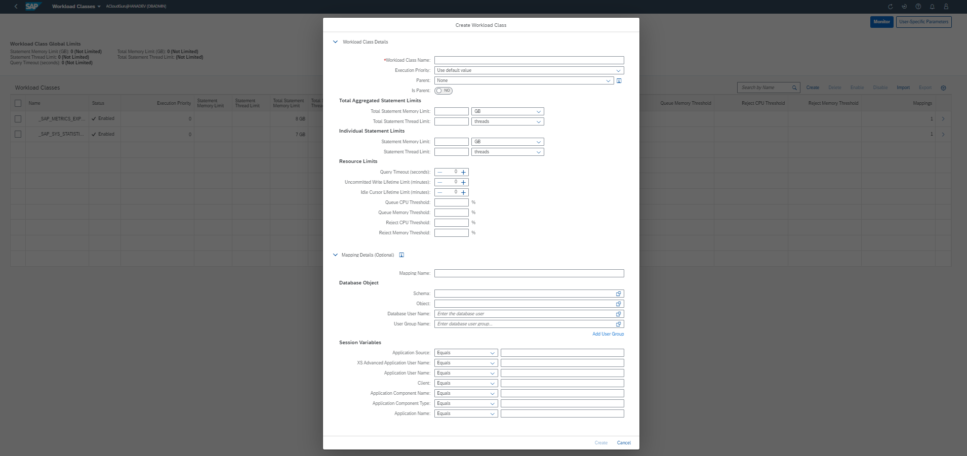The height and width of the screenshot is (456, 967).
Task: Check the _SAP_METRICS_EXP row checkbox
Action: (x=18, y=119)
